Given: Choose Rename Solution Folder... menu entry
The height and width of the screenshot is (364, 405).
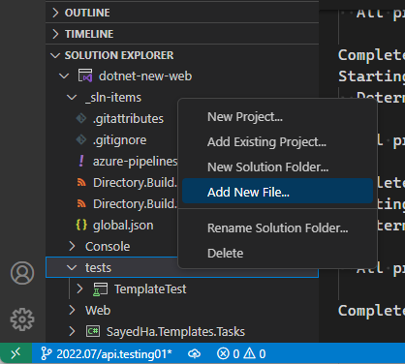Looking at the screenshot, I should tap(277, 227).
